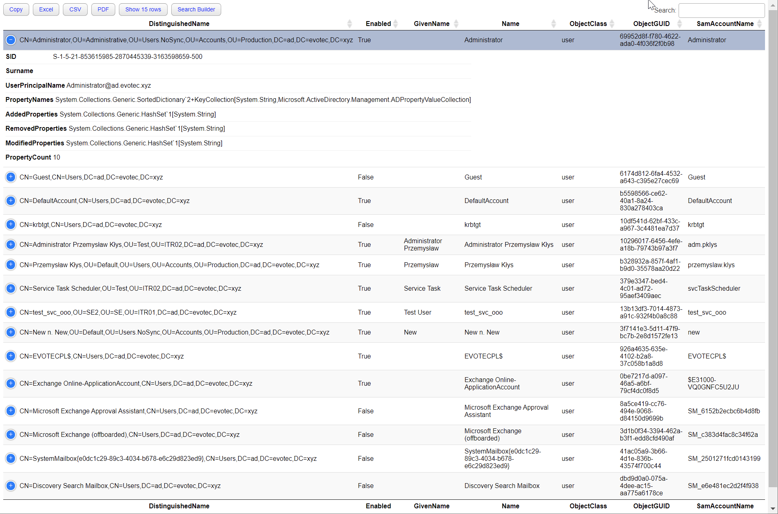The height and width of the screenshot is (514, 778).
Task: Click plus icon for Service Task Scheduler
Action: pos(11,288)
